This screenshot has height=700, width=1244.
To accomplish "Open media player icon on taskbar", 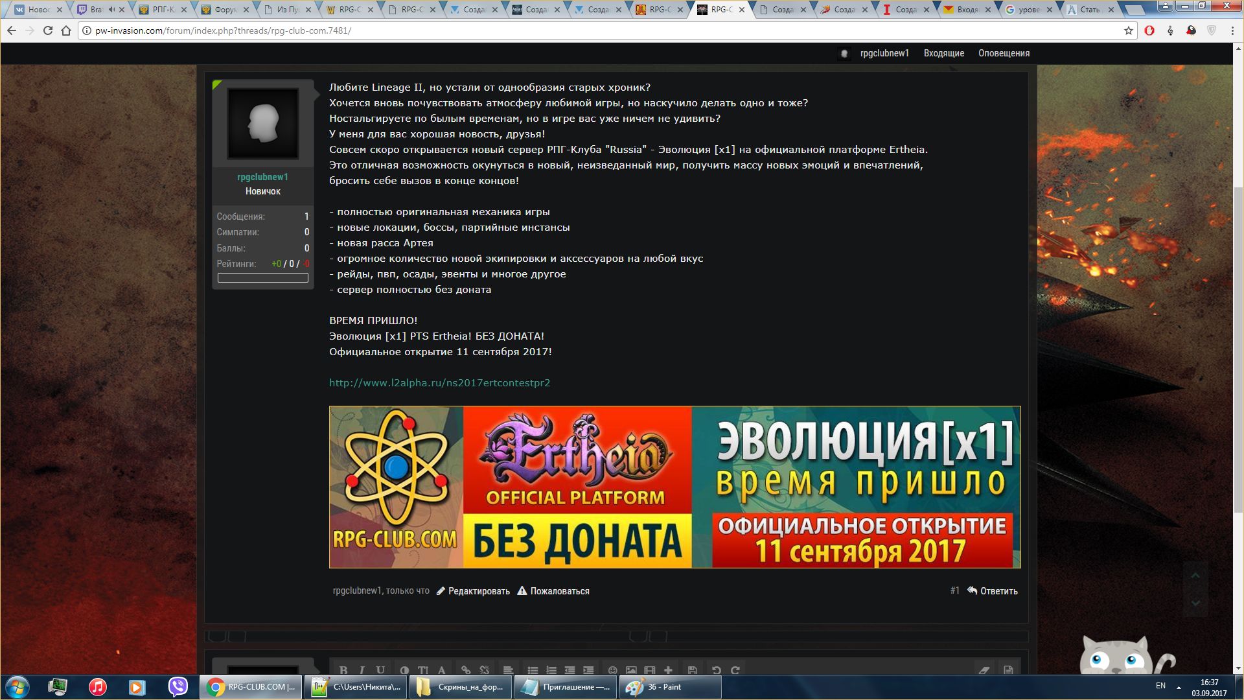I will 137,686.
